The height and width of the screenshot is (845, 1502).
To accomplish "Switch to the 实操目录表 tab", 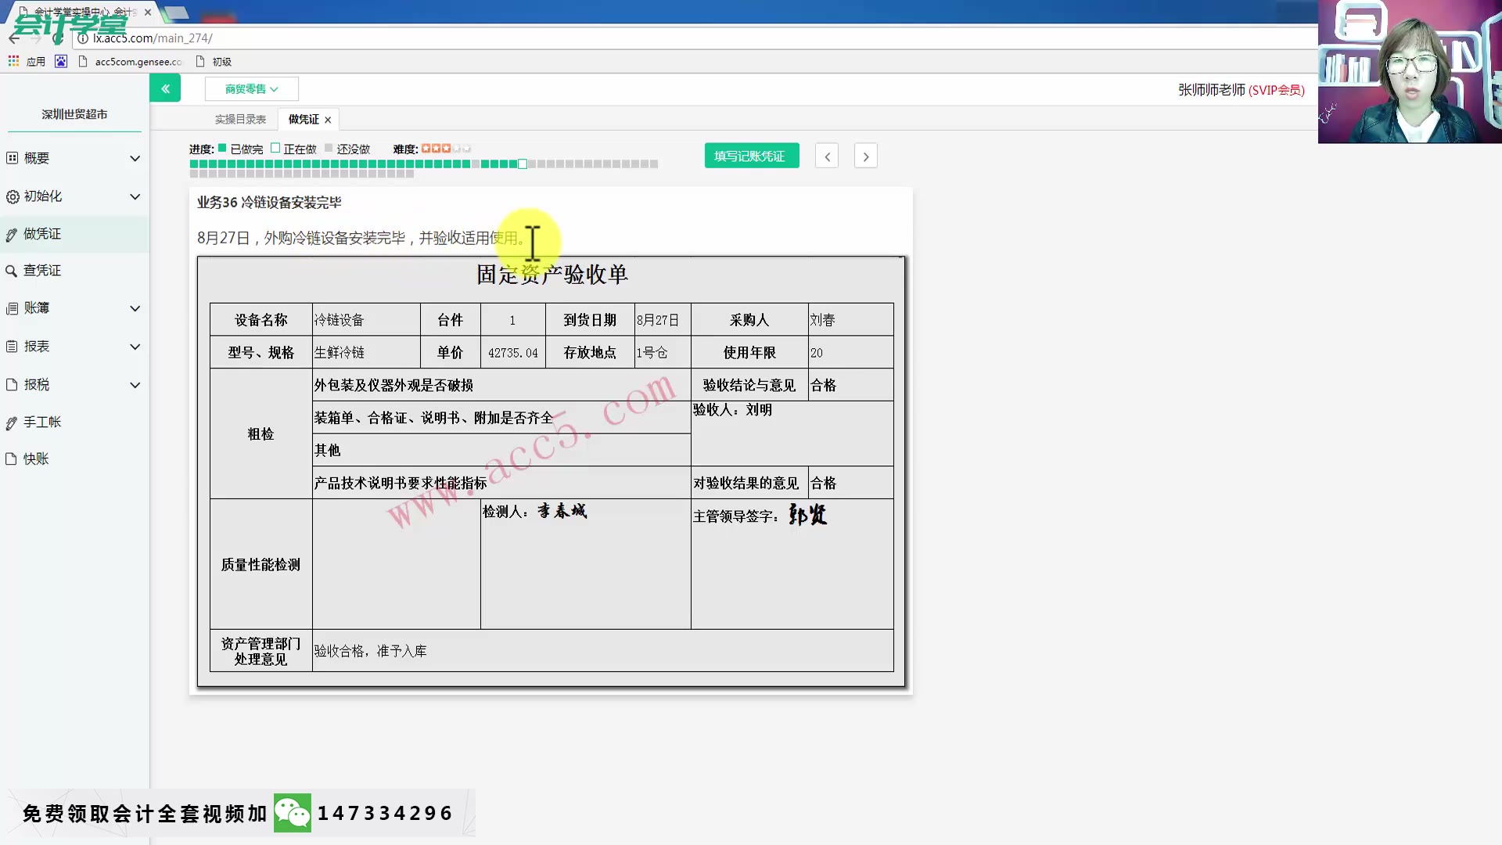I will tap(240, 119).
